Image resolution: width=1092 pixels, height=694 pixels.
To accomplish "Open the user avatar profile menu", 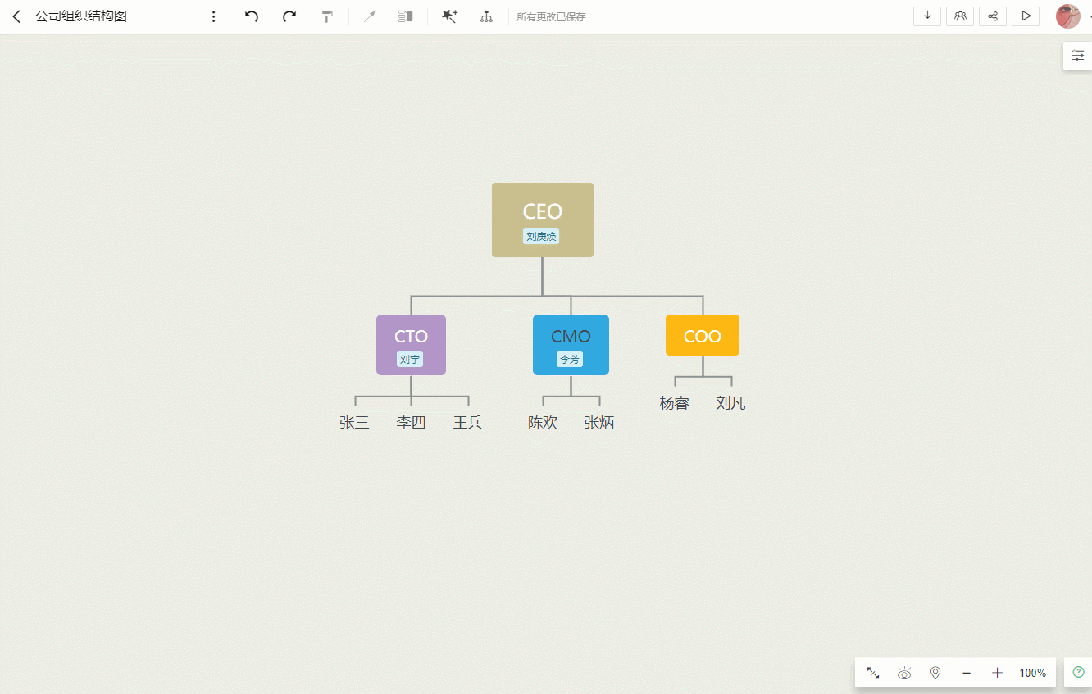I will tap(1068, 16).
